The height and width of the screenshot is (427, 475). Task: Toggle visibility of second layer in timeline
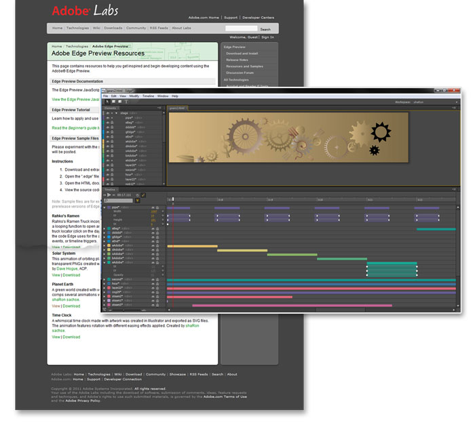153,279
